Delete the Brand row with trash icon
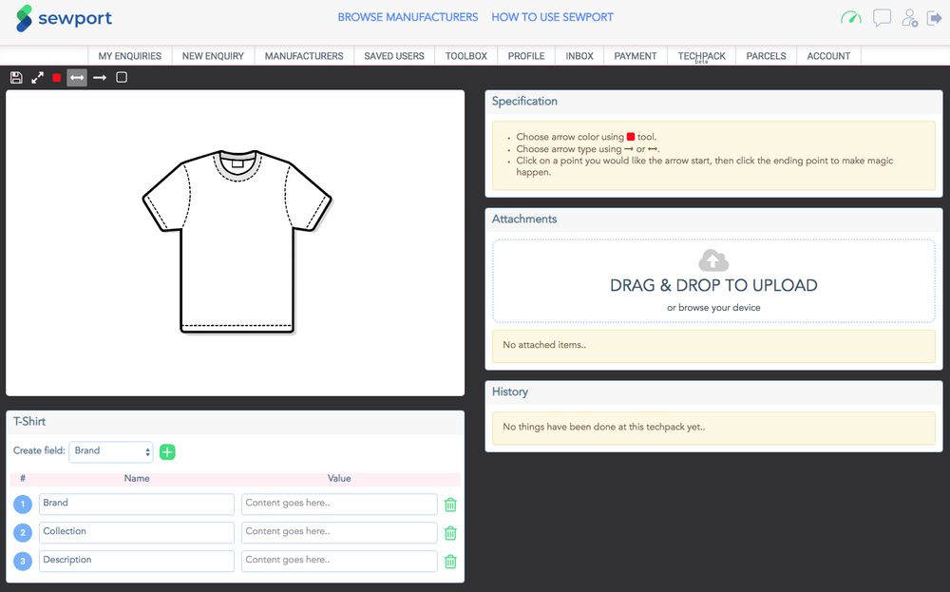The height and width of the screenshot is (592, 950). tap(450, 505)
